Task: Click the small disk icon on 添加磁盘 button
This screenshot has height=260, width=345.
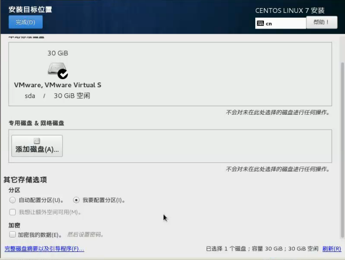Action: click(x=37, y=141)
